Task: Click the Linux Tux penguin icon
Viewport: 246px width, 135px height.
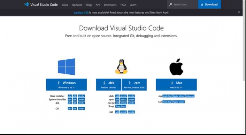Action: pos(121,67)
